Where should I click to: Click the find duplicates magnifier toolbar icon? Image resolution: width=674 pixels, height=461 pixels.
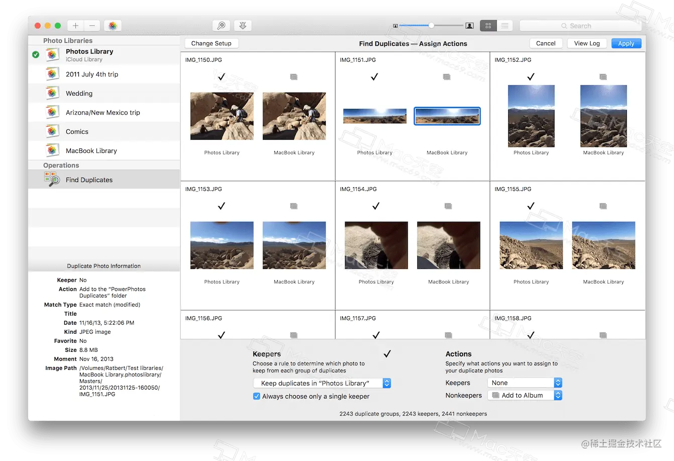coord(221,26)
